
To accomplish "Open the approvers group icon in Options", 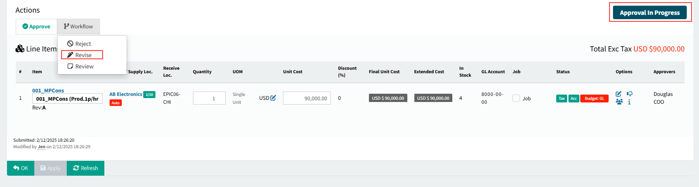I will pyautogui.click(x=619, y=102).
